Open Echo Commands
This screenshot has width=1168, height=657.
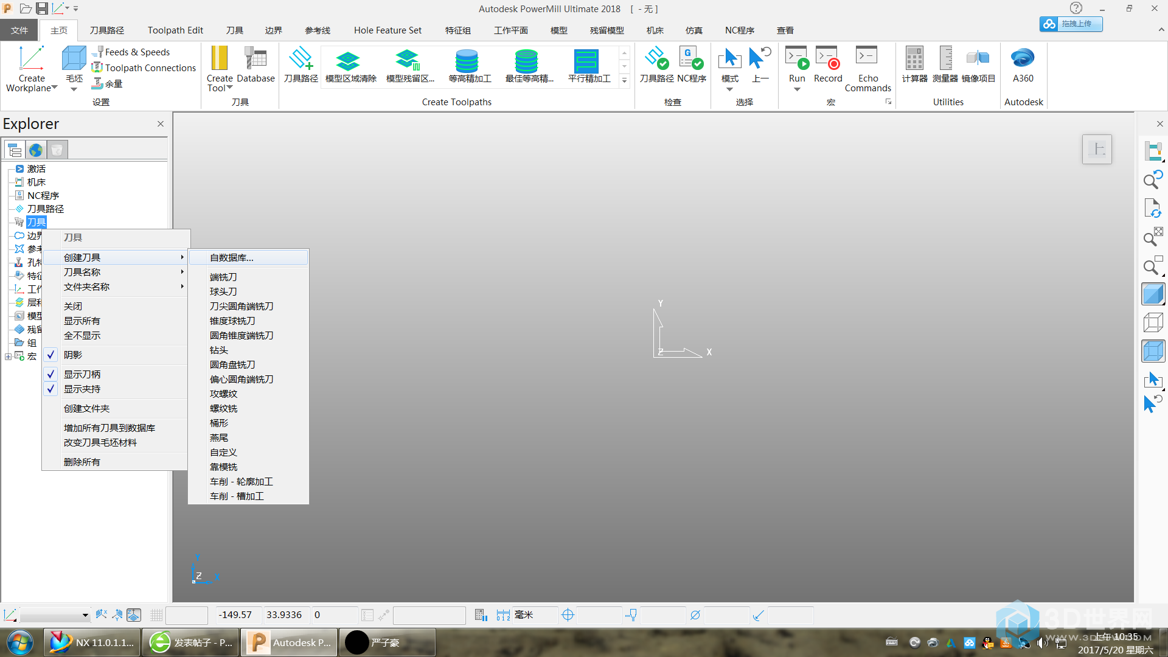pos(867,68)
